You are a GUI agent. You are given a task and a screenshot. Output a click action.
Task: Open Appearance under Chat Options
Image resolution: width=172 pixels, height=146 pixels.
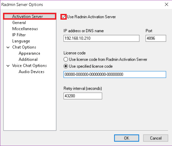30,53
